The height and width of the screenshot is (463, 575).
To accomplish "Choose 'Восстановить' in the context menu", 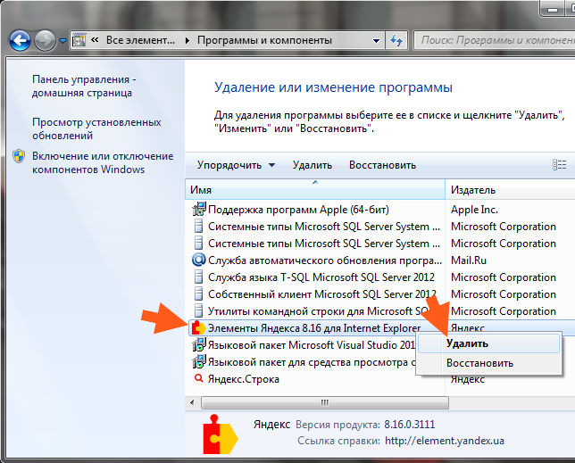I will (488, 363).
